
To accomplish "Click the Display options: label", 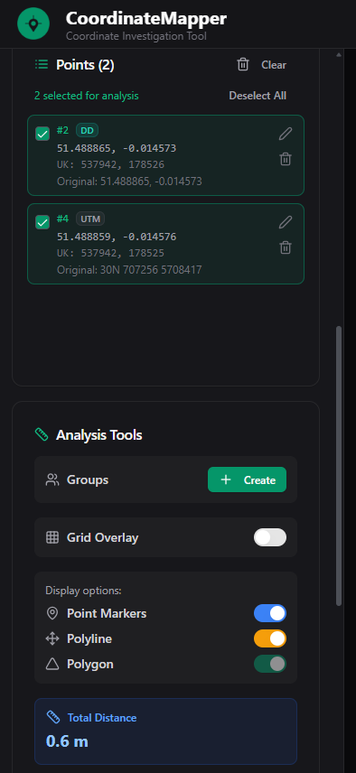I will [83, 591].
